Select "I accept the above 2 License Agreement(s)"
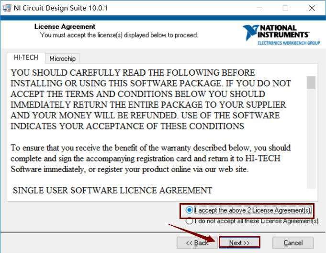This screenshot has height=254, width=326. point(249,210)
